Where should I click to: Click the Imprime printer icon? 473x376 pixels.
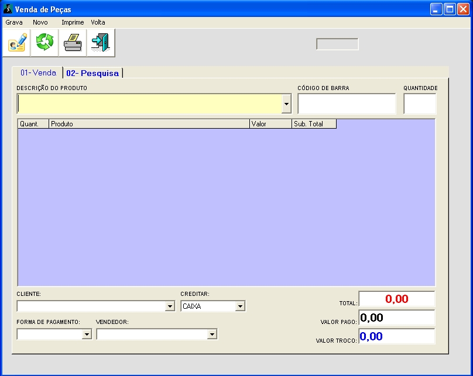[73, 43]
